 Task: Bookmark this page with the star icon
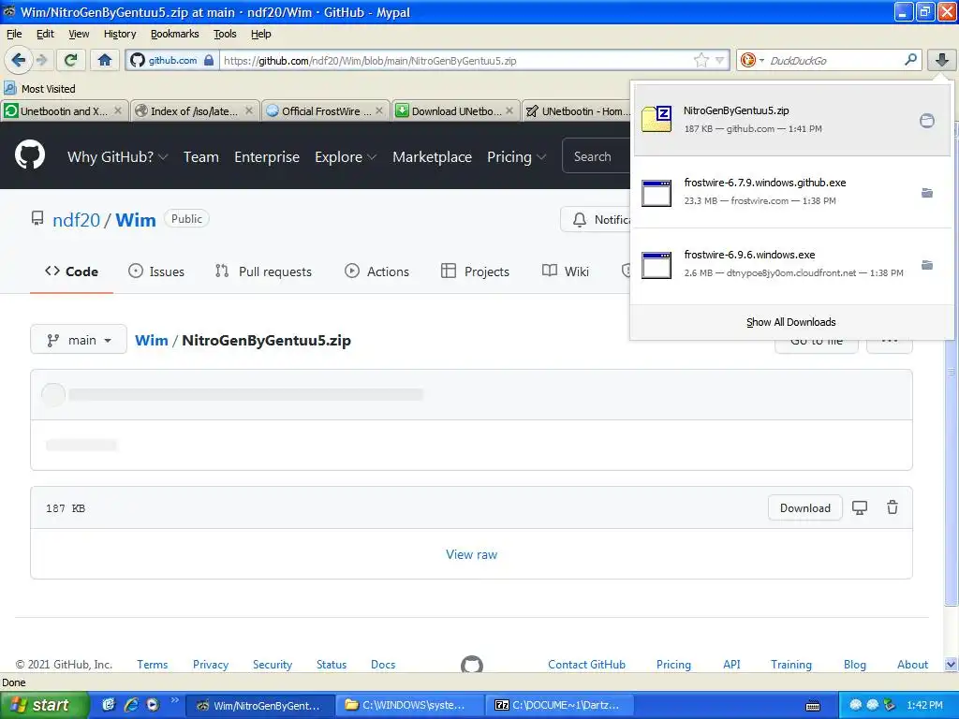(x=701, y=60)
